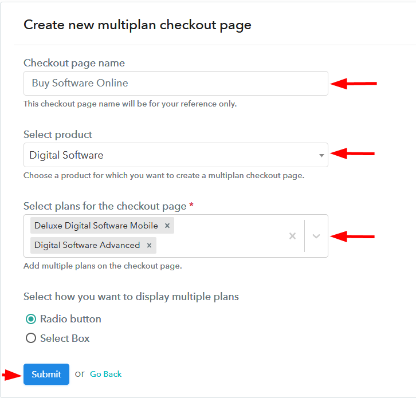This screenshot has height=398, width=416.
Task: Choose the Radio button display option
Action: click(x=31, y=319)
